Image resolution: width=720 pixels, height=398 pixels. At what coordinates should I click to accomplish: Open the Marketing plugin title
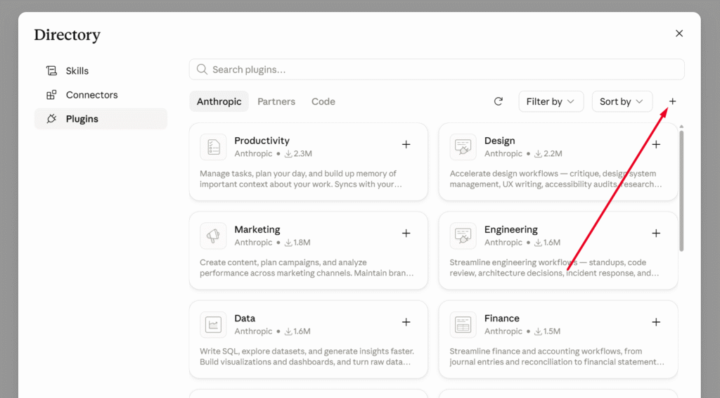(257, 229)
